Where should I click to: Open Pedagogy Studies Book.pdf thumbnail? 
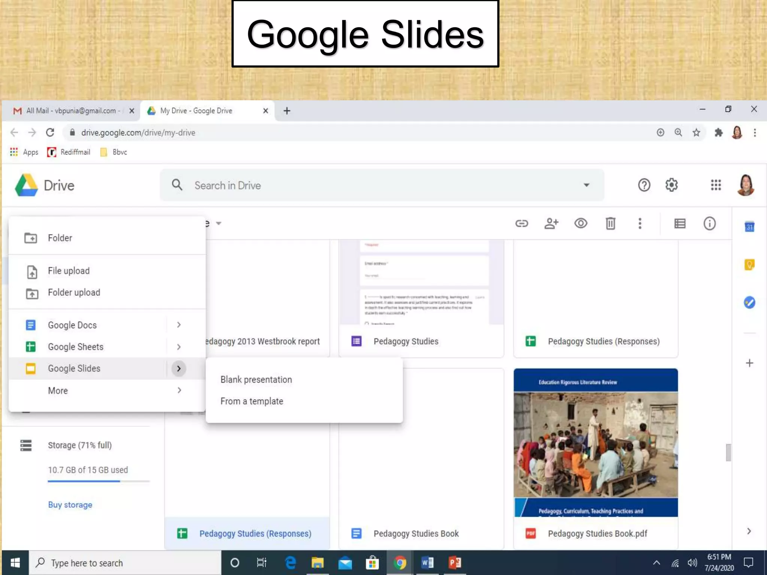595,442
